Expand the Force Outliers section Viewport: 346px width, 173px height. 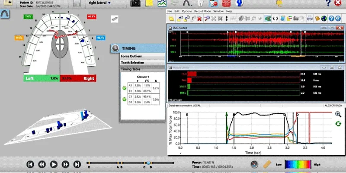(142, 56)
